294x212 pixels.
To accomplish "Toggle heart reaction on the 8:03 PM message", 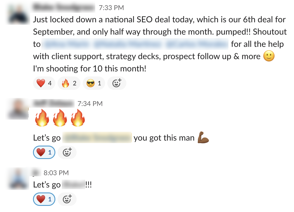I will coord(44,199).
